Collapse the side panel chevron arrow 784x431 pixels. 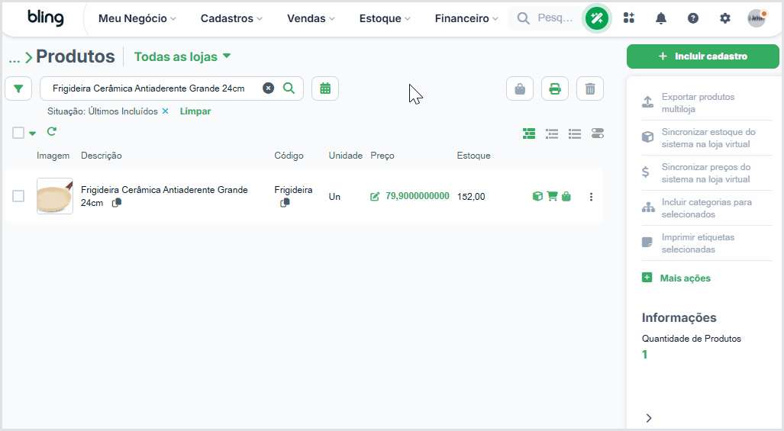click(649, 418)
